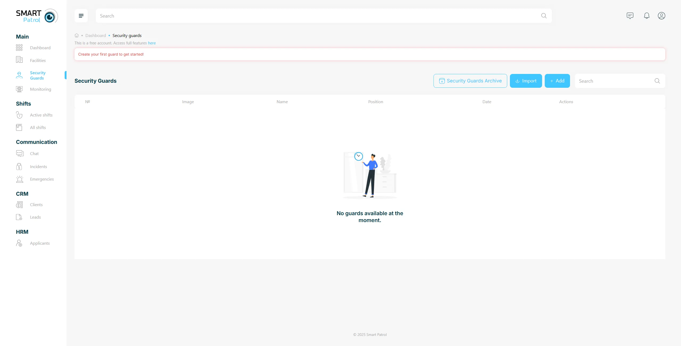Follow the 'here' full features link
This screenshot has height=346, width=681.
152,43
